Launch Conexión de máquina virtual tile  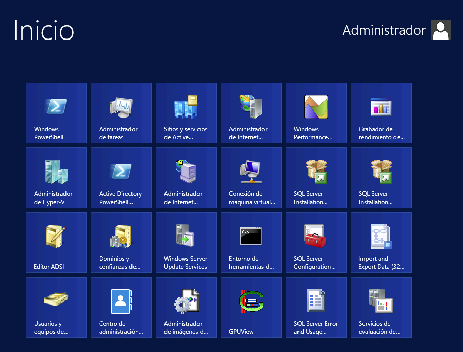pos(251,178)
